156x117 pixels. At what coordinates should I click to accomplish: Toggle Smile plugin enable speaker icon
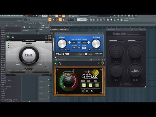point(56,63)
